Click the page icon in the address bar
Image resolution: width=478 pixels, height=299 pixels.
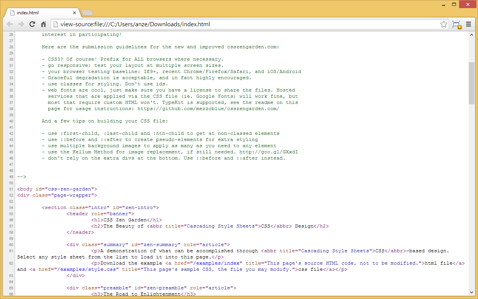(x=56, y=24)
